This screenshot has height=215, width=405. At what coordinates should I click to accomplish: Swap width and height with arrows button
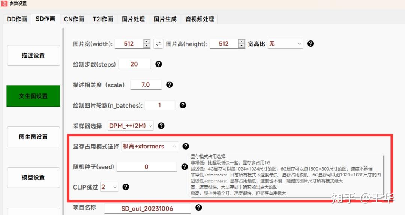(x=158, y=44)
